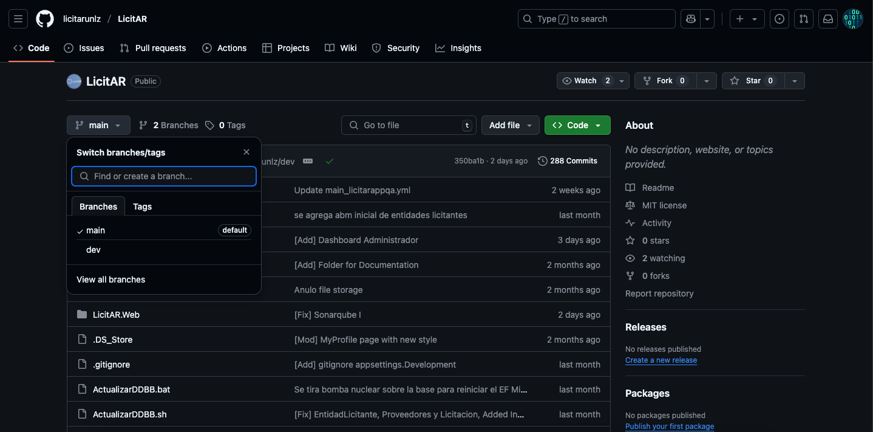
Task: Focus the Go to file search field
Action: (409, 125)
